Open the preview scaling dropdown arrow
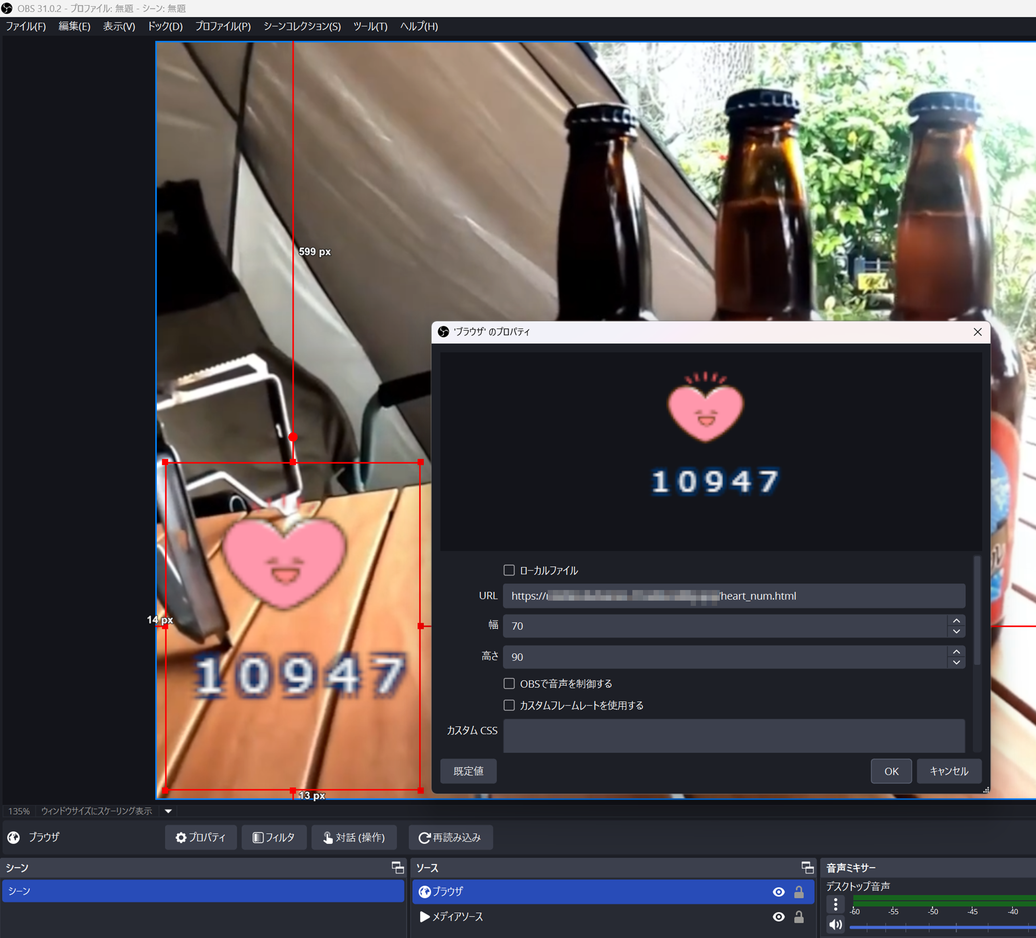The width and height of the screenshot is (1036, 938). coord(168,811)
